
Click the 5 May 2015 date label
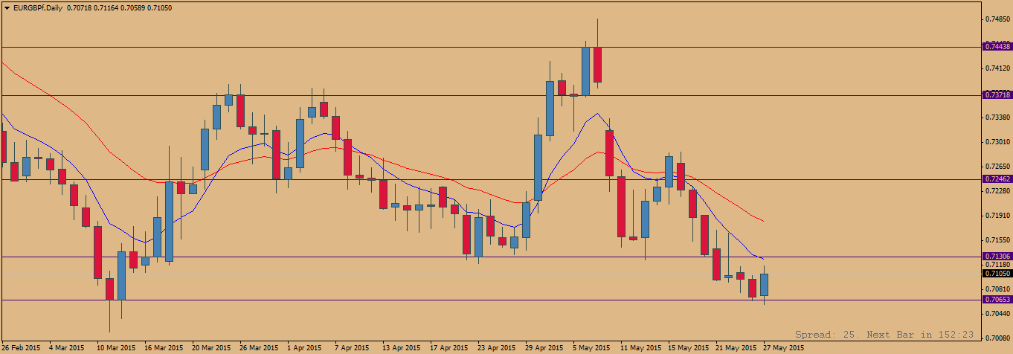(x=591, y=347)
